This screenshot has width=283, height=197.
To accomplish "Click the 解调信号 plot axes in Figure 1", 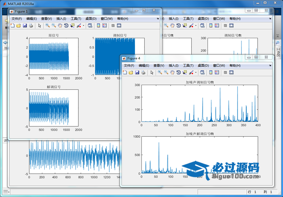I will (54, 108).
